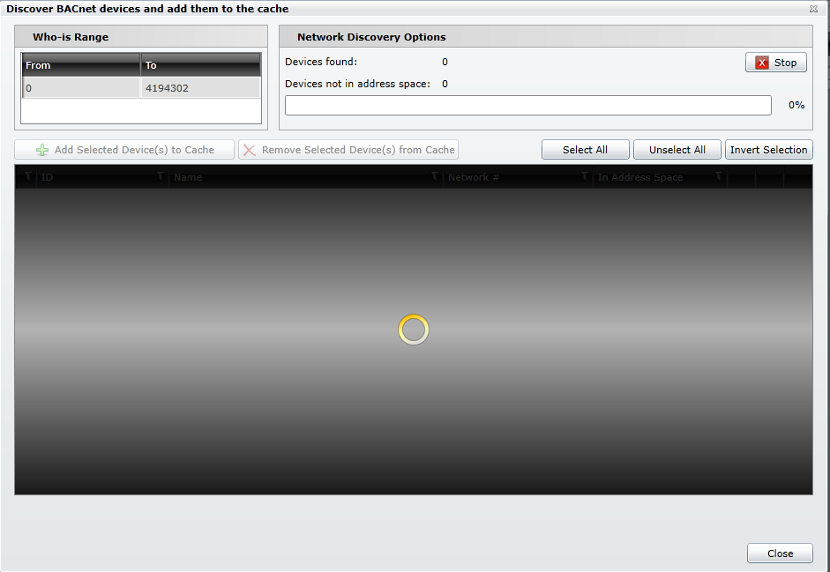The image size is (830, 572).
Task: Close the dialog with the Close button
Action: (x=780, y=553)
